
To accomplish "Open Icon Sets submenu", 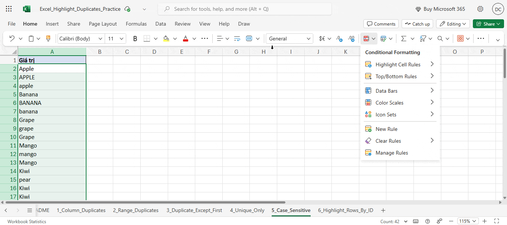I will (x=400, y=115).
